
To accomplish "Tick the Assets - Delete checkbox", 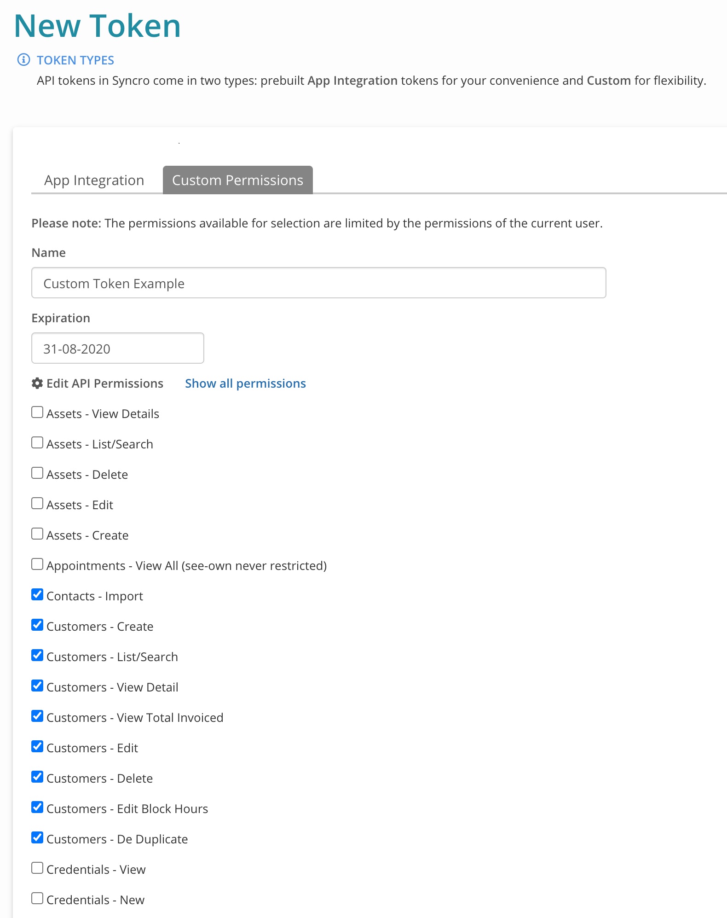I will click(37, 473).
